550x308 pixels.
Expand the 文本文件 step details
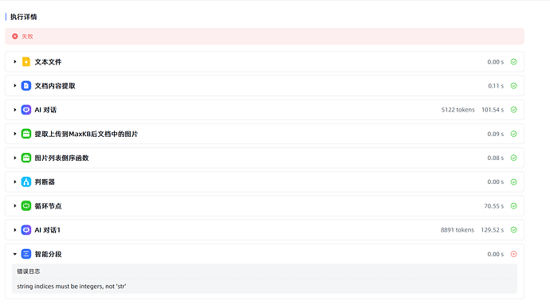[x=14, y=61]
